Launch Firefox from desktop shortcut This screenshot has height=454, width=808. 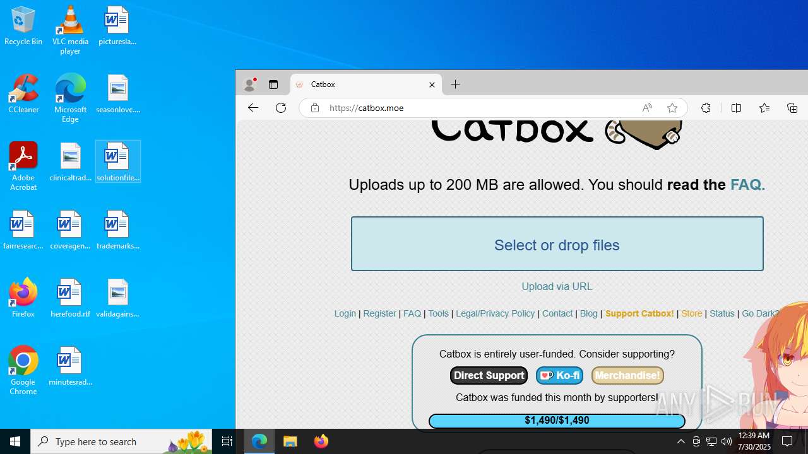coord(23,298)
